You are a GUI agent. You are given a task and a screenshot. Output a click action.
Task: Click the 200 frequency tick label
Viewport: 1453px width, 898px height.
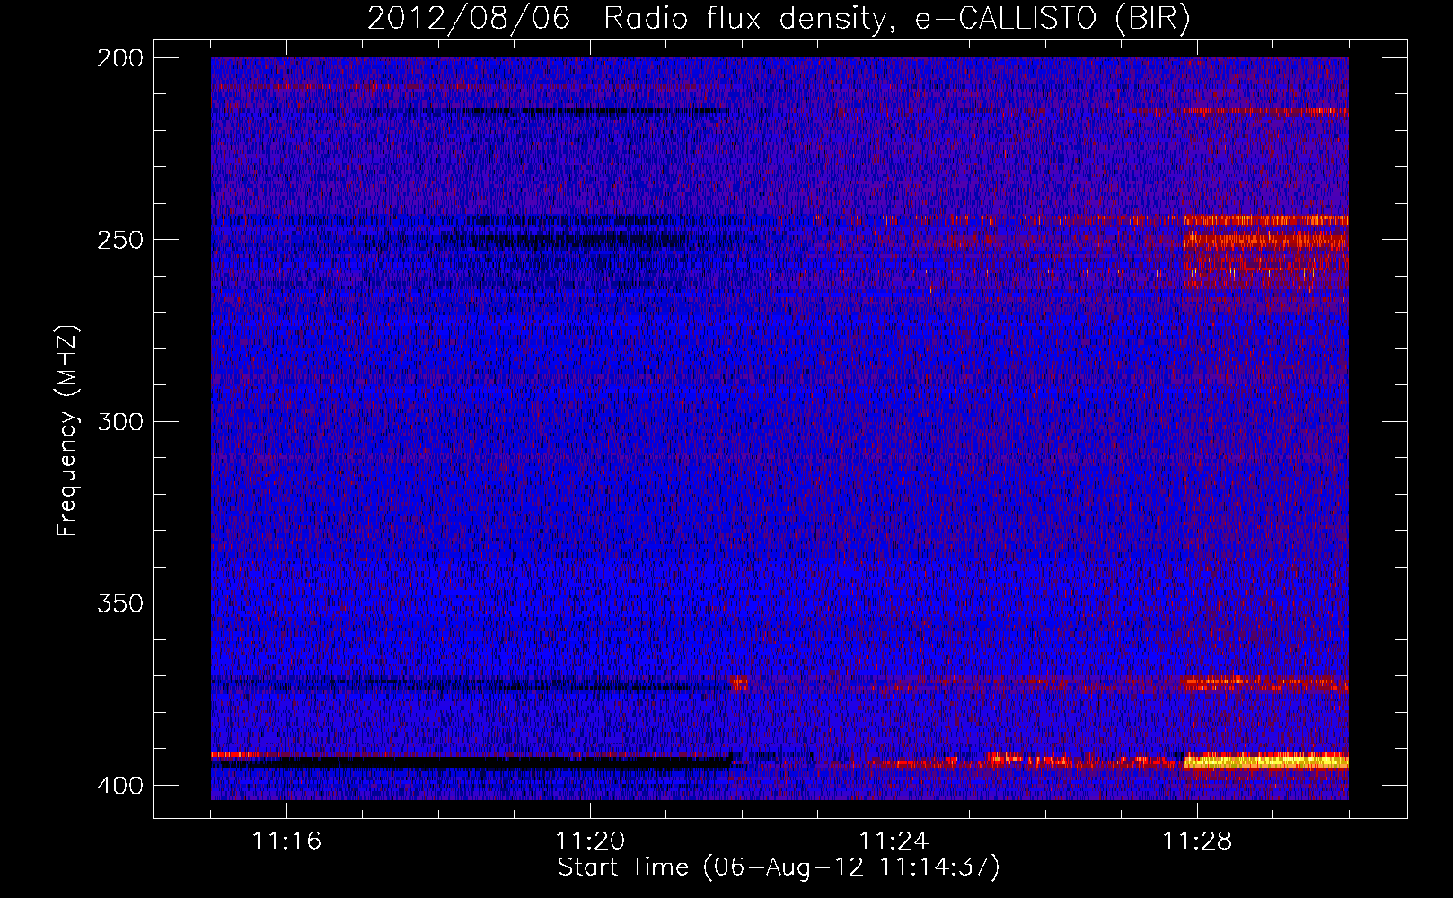[x=119, y=58]
